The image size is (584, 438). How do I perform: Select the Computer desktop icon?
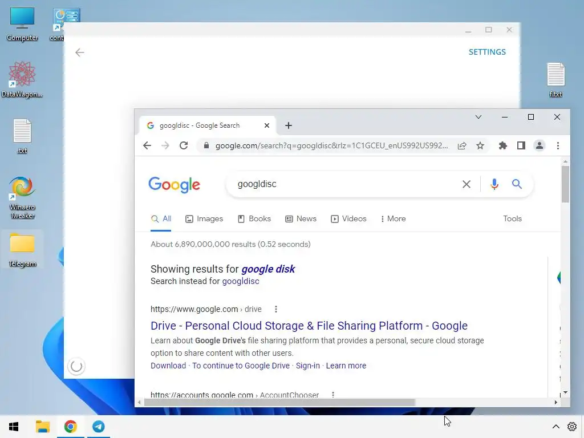(x=22, y=25)
